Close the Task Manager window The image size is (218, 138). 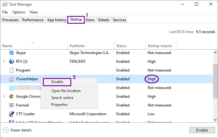(211, 4)
